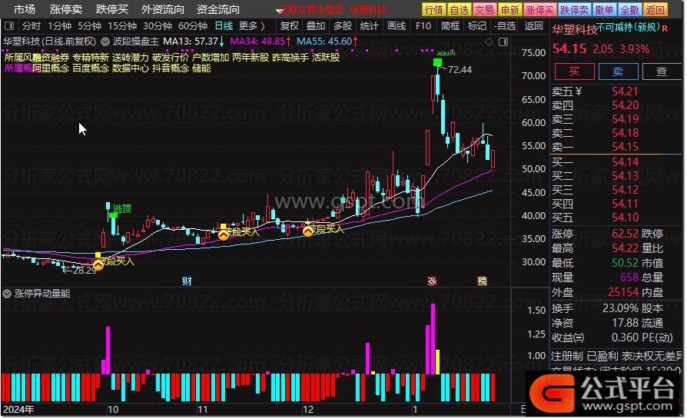
Task: Click the yellow 自选 button
Action: pyautogui.click(x=460, y=10)
